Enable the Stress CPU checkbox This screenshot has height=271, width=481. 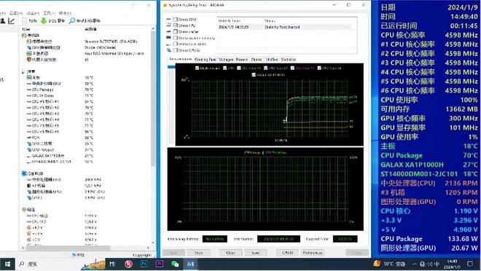(x=176, y=20)
